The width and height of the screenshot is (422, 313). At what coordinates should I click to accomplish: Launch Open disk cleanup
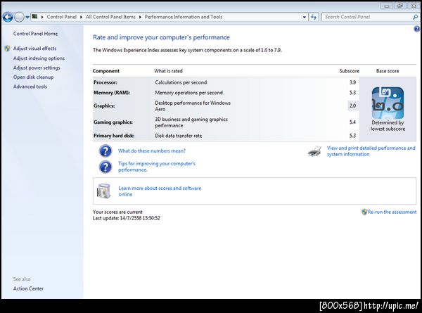pyautogui.click(x=33, y=77)
